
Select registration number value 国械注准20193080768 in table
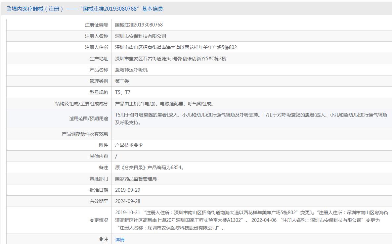click(139, 25)
